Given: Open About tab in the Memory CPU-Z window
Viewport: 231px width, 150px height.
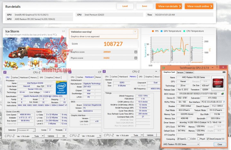Looking at the screenshot, I should [x=157, y=77].
